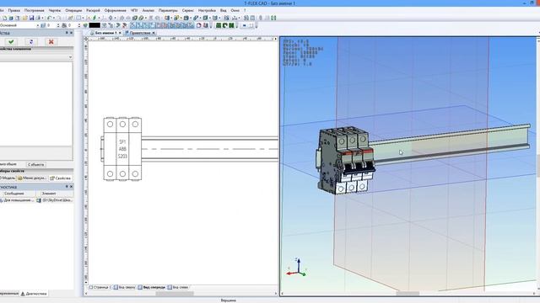540x303 pixels.
Task: Select the D:\SkyDrive element path cell
Action: 54,200
